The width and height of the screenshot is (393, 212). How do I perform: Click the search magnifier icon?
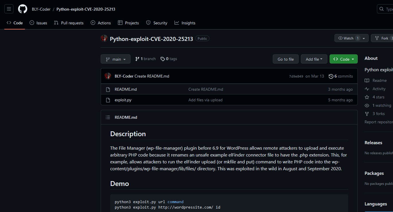[x=382, y=9]
